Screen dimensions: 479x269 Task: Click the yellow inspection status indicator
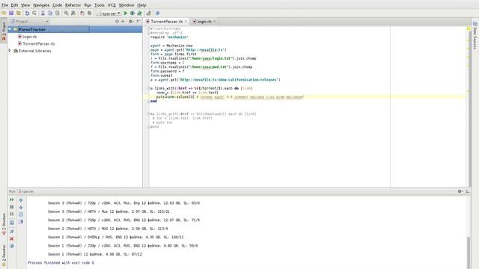(x=469, y=28)
